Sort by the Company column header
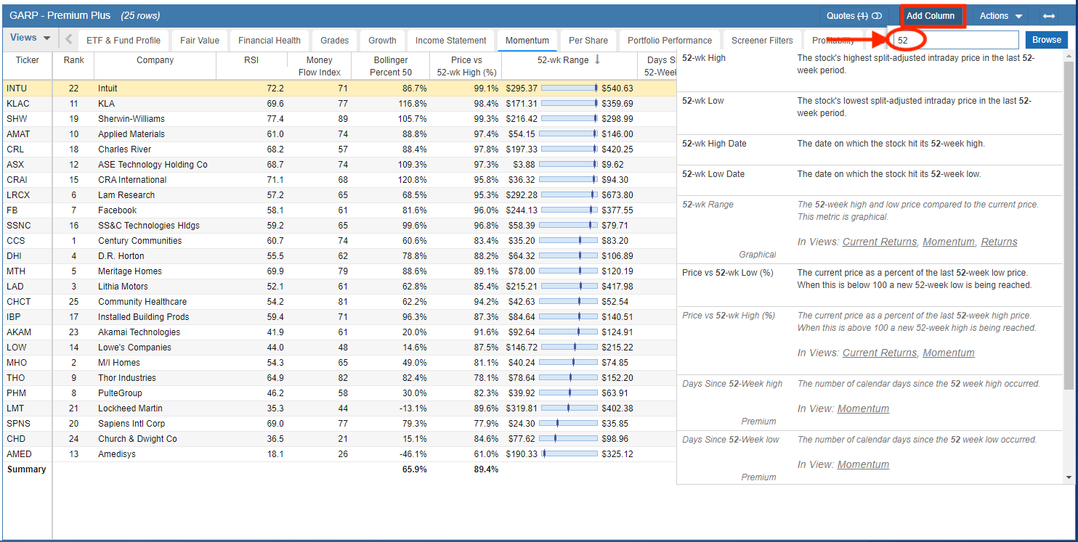The width and height of the screenshot is (1078, 542). click(x=155, y=60)
